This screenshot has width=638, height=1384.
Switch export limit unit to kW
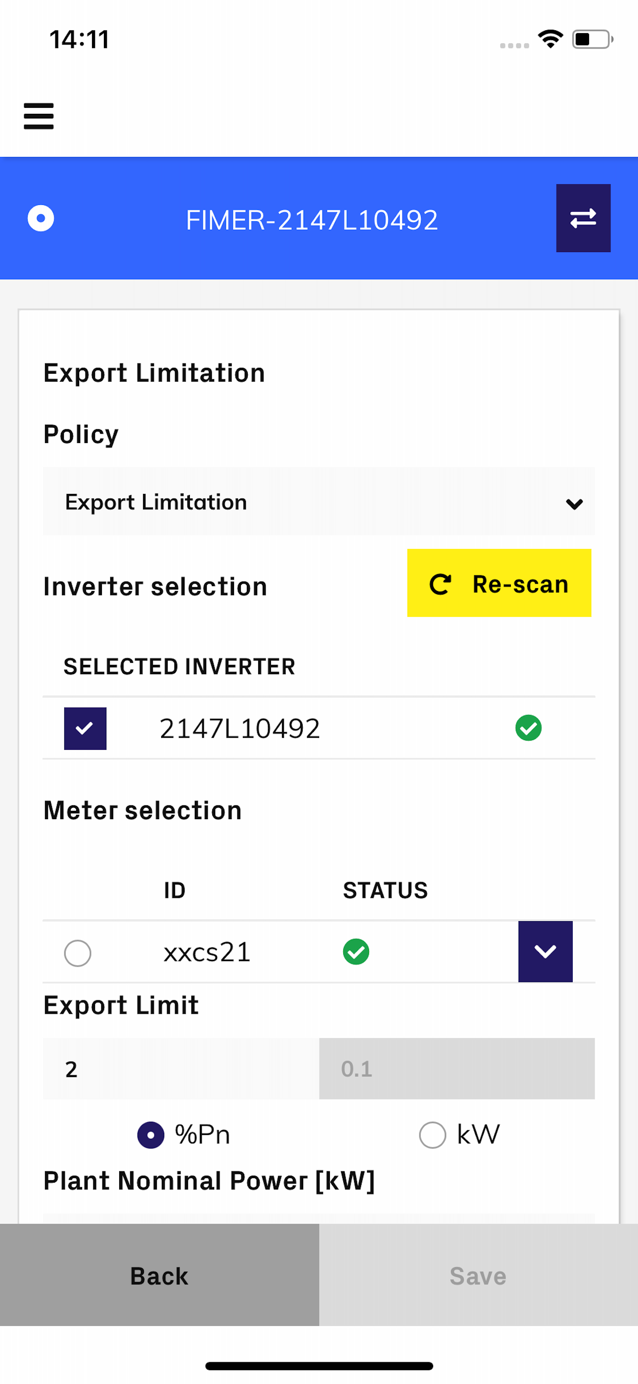click(432, 1135)
